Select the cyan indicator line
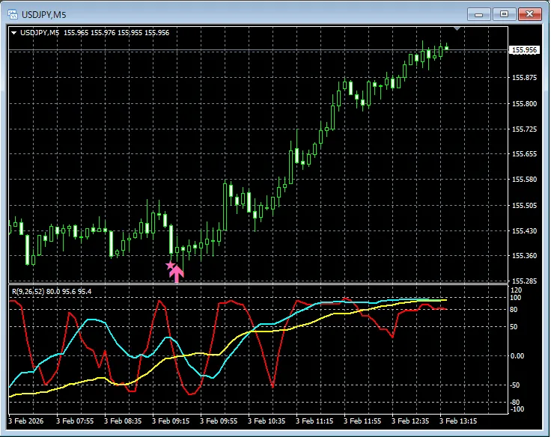551x437 pixels. tap(90, 320)
